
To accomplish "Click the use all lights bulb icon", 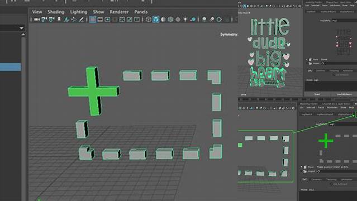I will tap(185, 20).
